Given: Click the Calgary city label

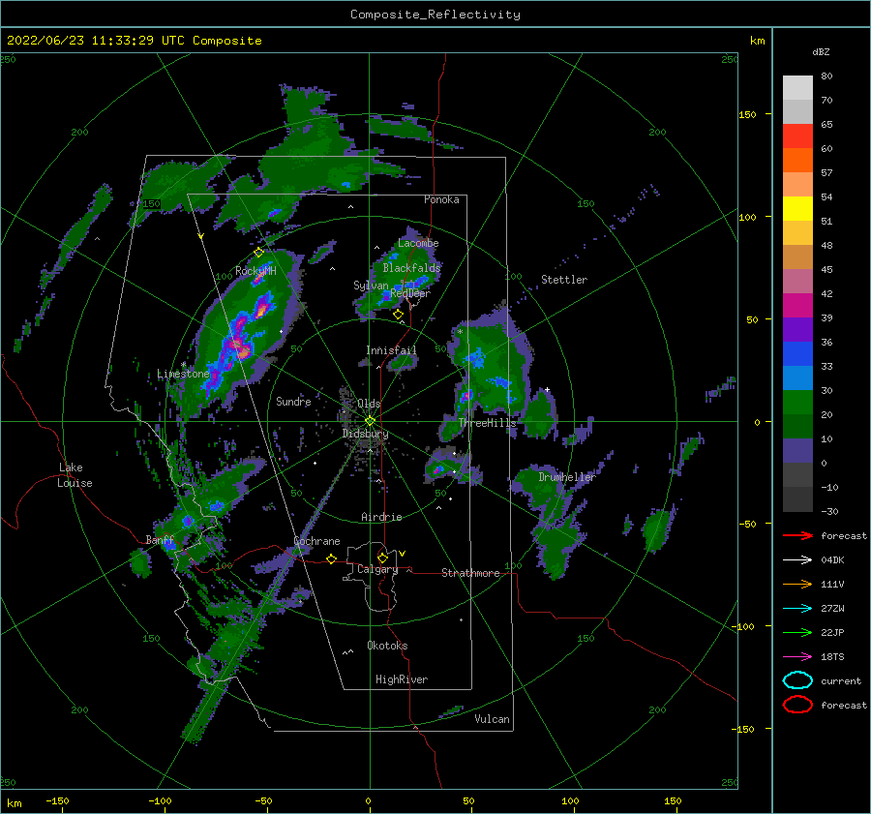Looking at the screenshot, I should (x=377, y=569).
